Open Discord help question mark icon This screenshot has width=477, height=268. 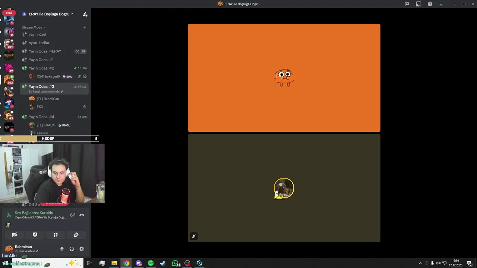(x=430, y=4)
